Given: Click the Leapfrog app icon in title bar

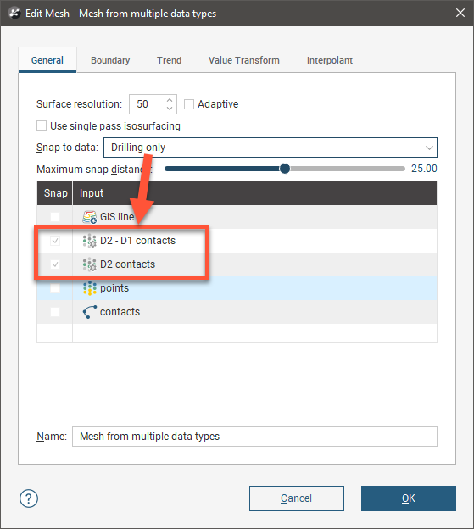Looking at the screenshot, I should point(14,14).
